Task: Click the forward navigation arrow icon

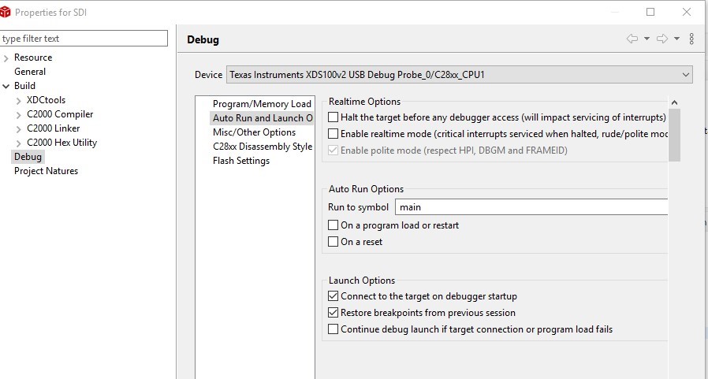Action: pos(661,39)
